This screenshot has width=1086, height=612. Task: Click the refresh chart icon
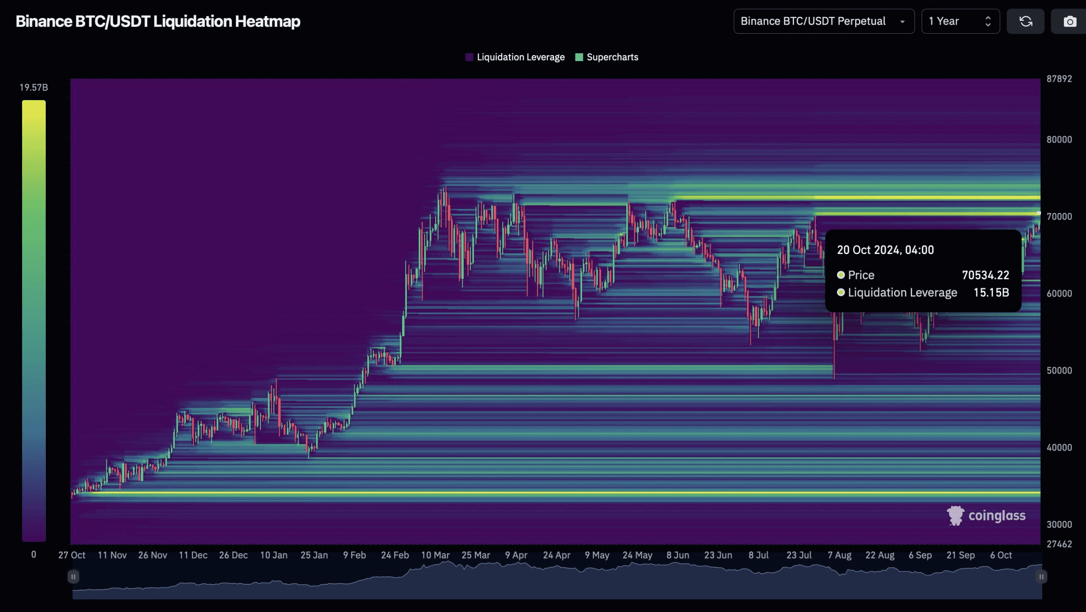tap(1025, 21)
